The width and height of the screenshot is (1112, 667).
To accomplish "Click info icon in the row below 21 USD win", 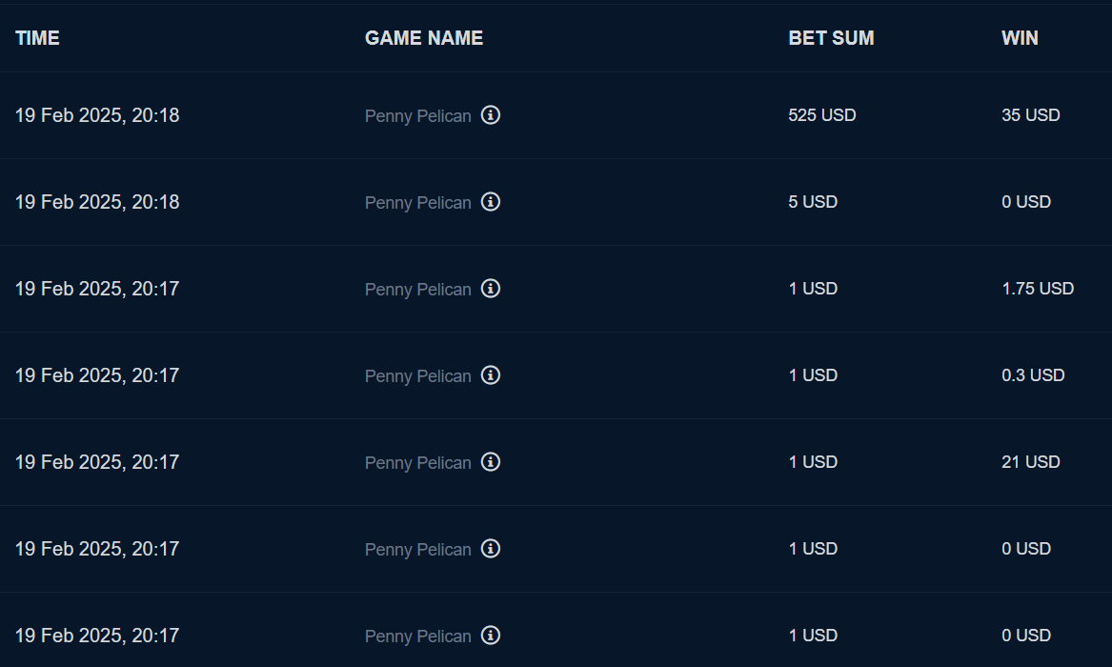I will coord(491,549).
